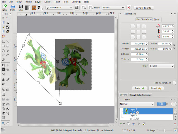The width and height of the screenshot is (178, 134).
Task: Select the calligraphy pen tool
Action: tap(8, 22)
